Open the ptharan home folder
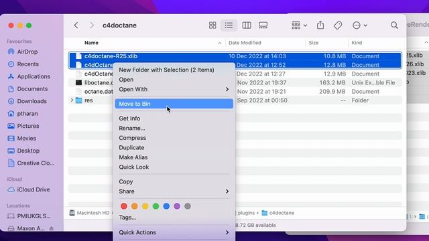The width and height of the screenshot is (429, 241). point(27,114)
